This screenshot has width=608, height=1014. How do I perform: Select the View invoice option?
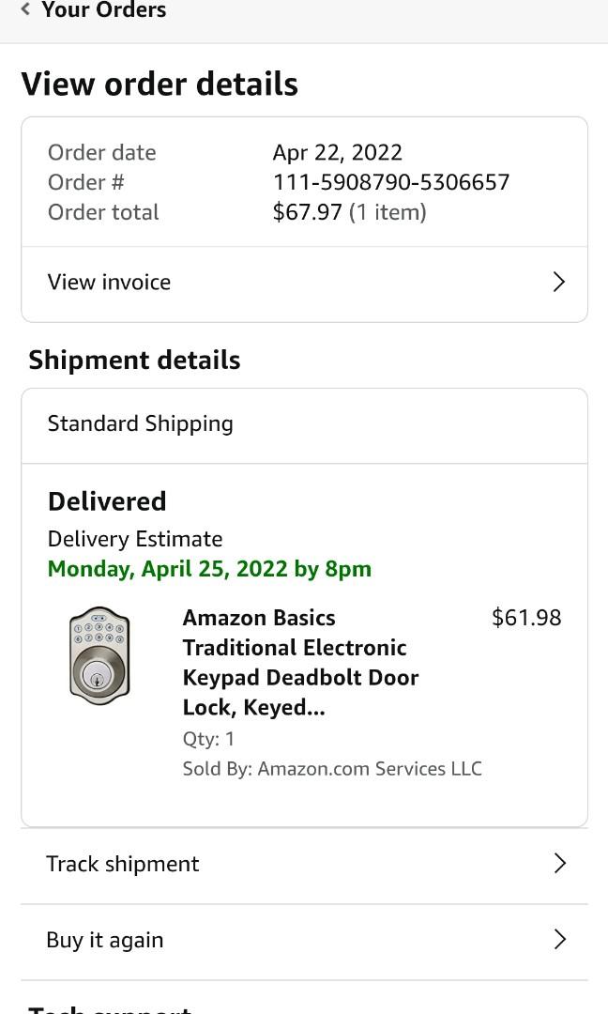coord(109,282)
